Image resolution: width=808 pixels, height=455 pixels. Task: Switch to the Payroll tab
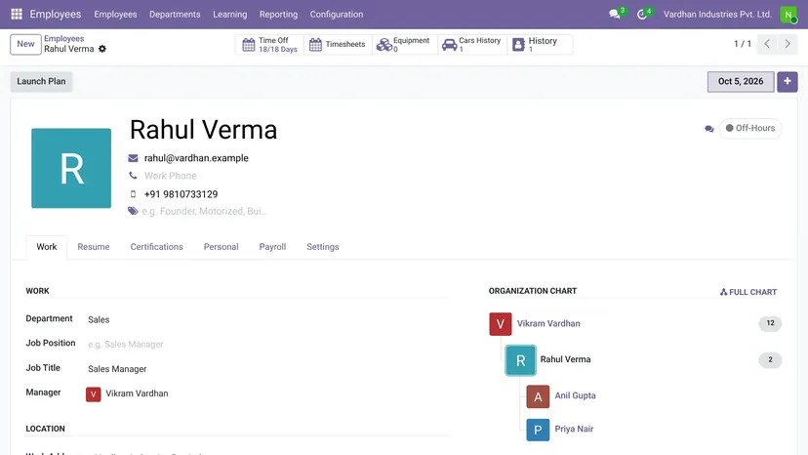click(272, 247)
